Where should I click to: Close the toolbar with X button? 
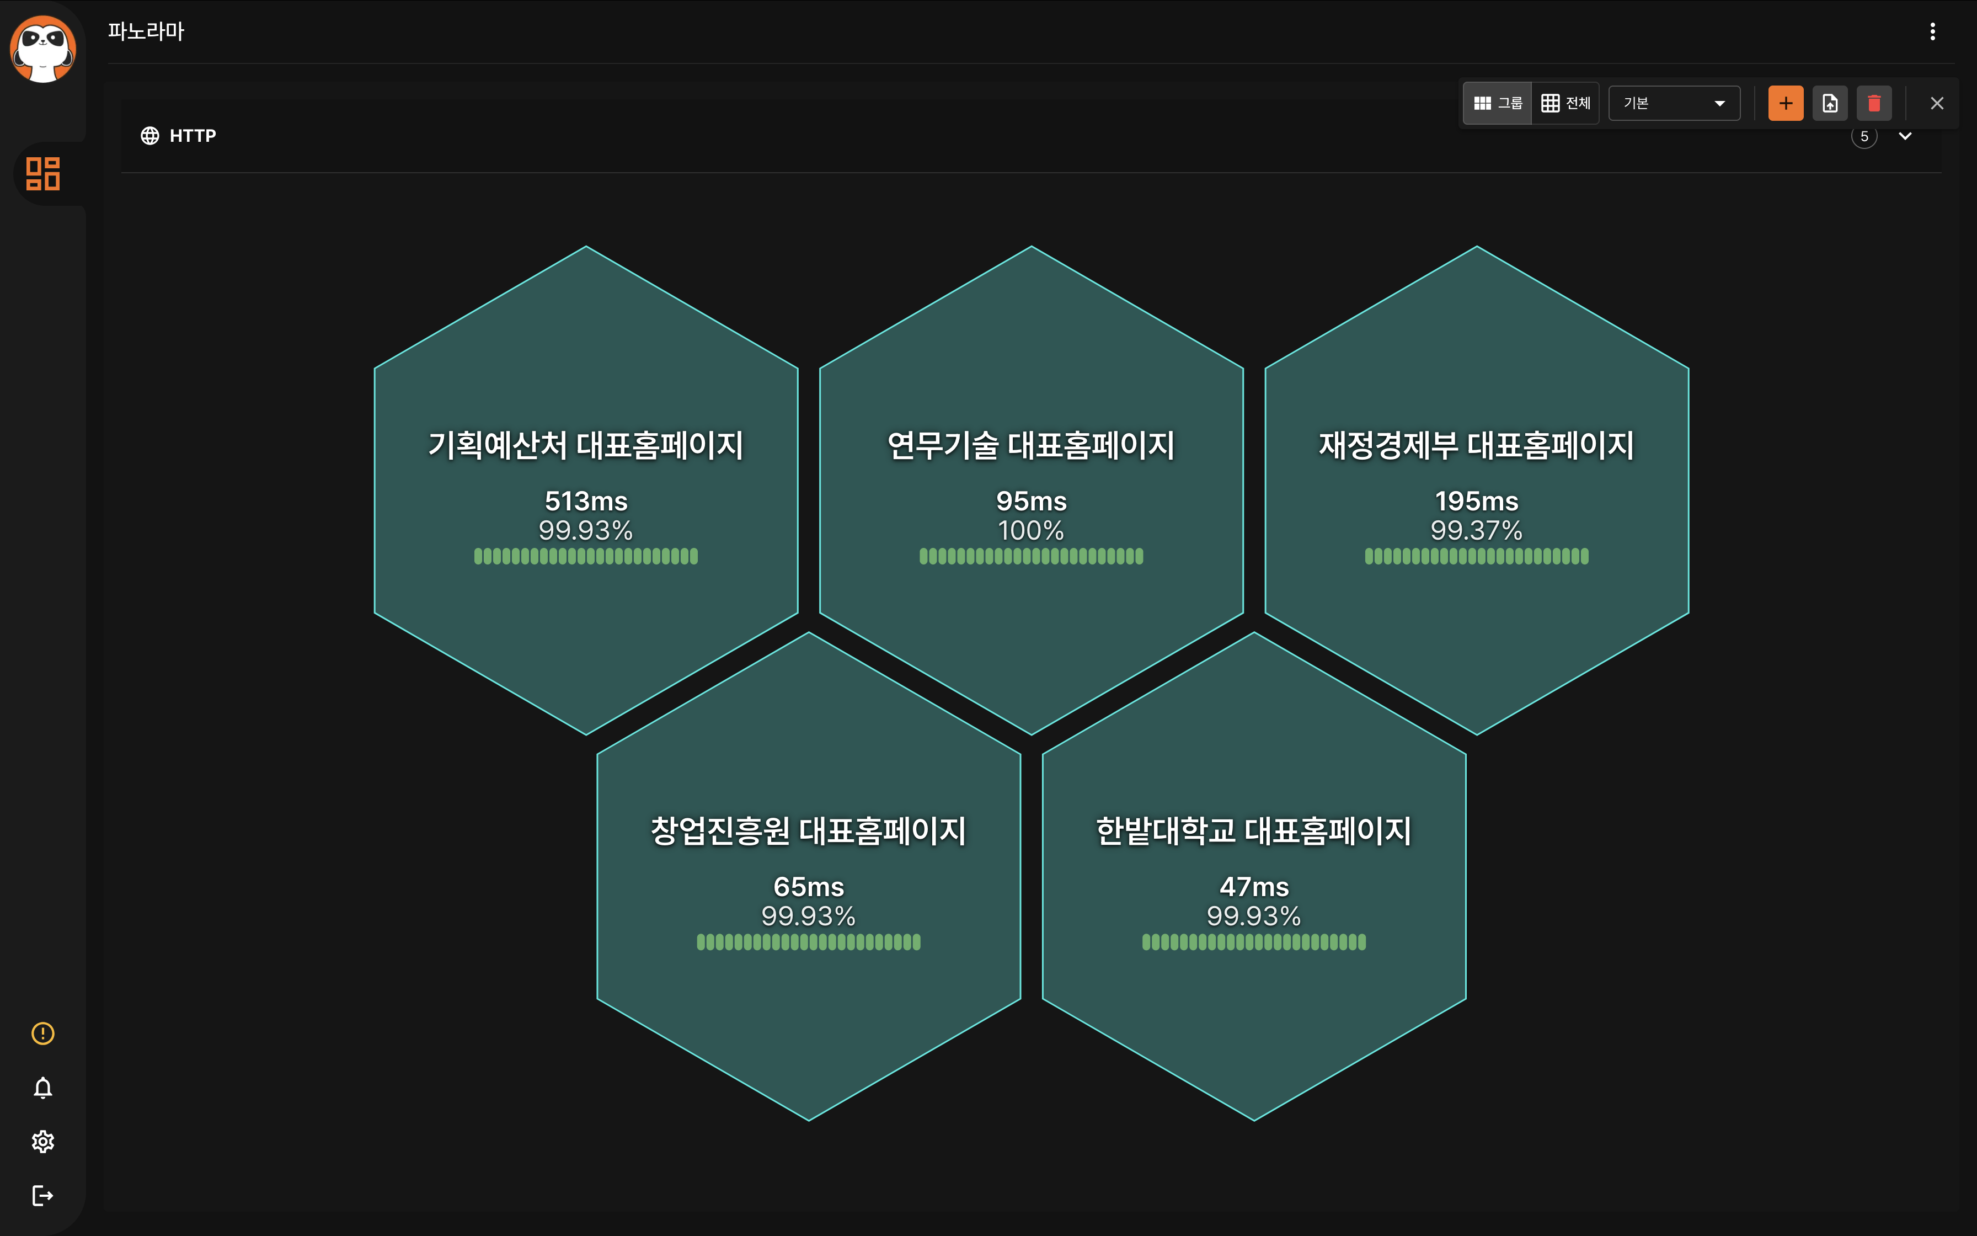(1936, 103)
